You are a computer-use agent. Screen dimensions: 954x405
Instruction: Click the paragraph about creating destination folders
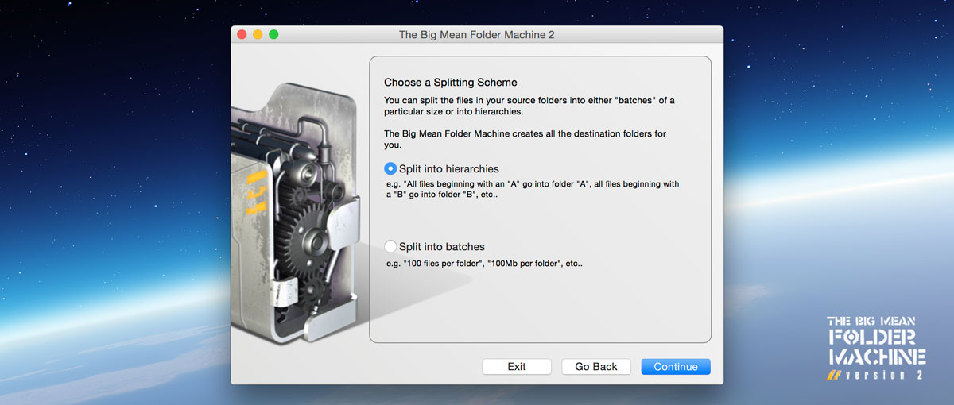tap(525, 139)
